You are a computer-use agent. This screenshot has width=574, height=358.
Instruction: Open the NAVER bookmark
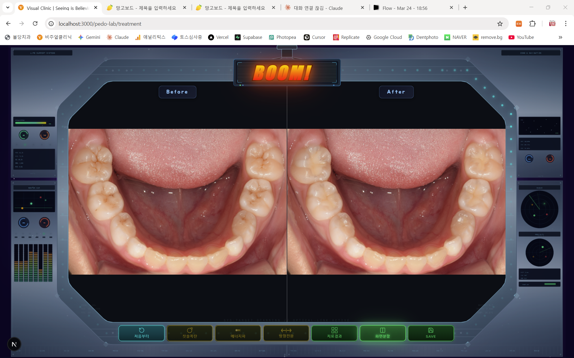pos(456,37)
